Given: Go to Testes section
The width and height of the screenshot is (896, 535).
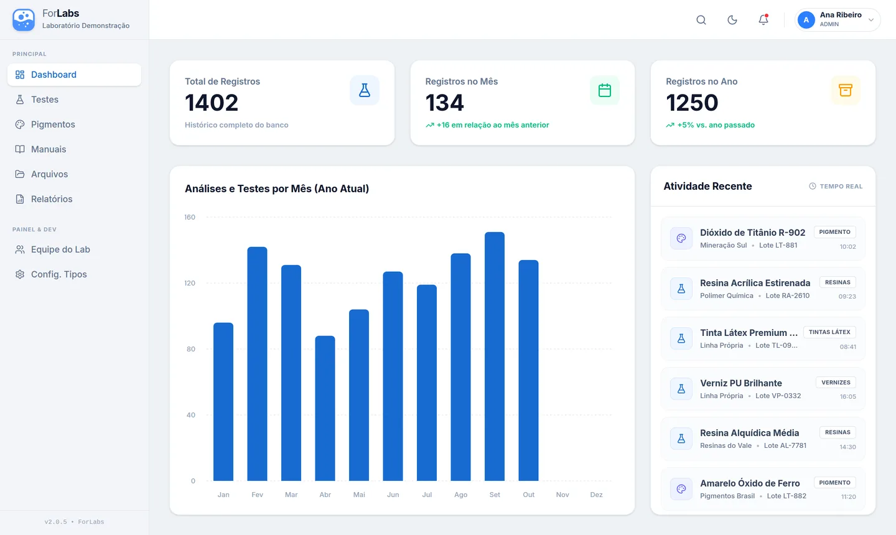Looking at the screenshot, I should [x=74, y=100].
